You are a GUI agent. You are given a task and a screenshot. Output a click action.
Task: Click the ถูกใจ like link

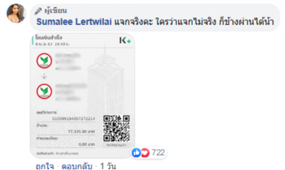click(45, 166)
